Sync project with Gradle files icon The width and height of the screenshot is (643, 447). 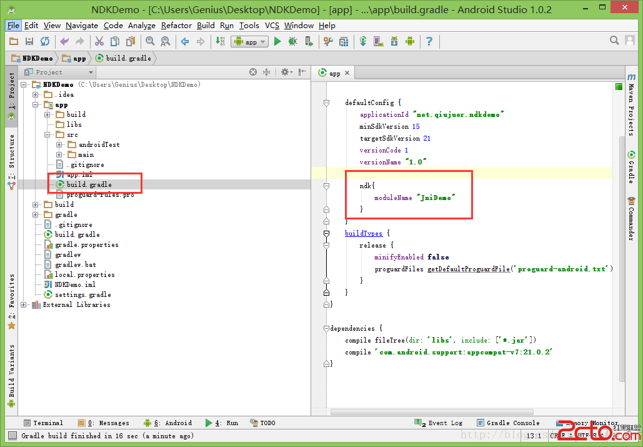click(363, 41)
